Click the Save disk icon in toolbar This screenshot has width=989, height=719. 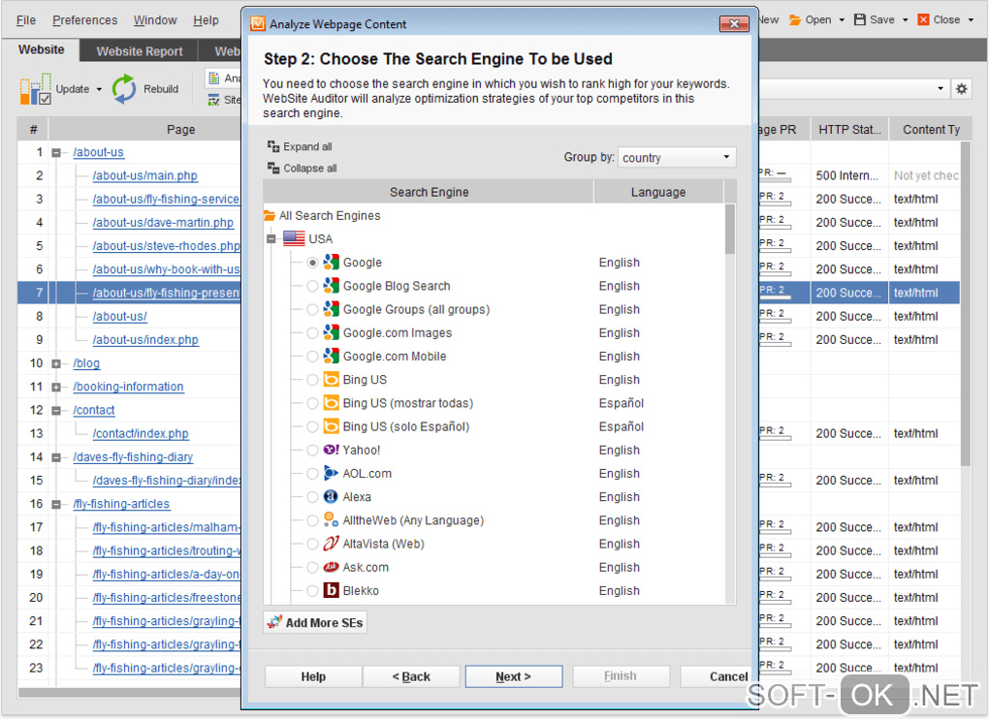[860, 19]
